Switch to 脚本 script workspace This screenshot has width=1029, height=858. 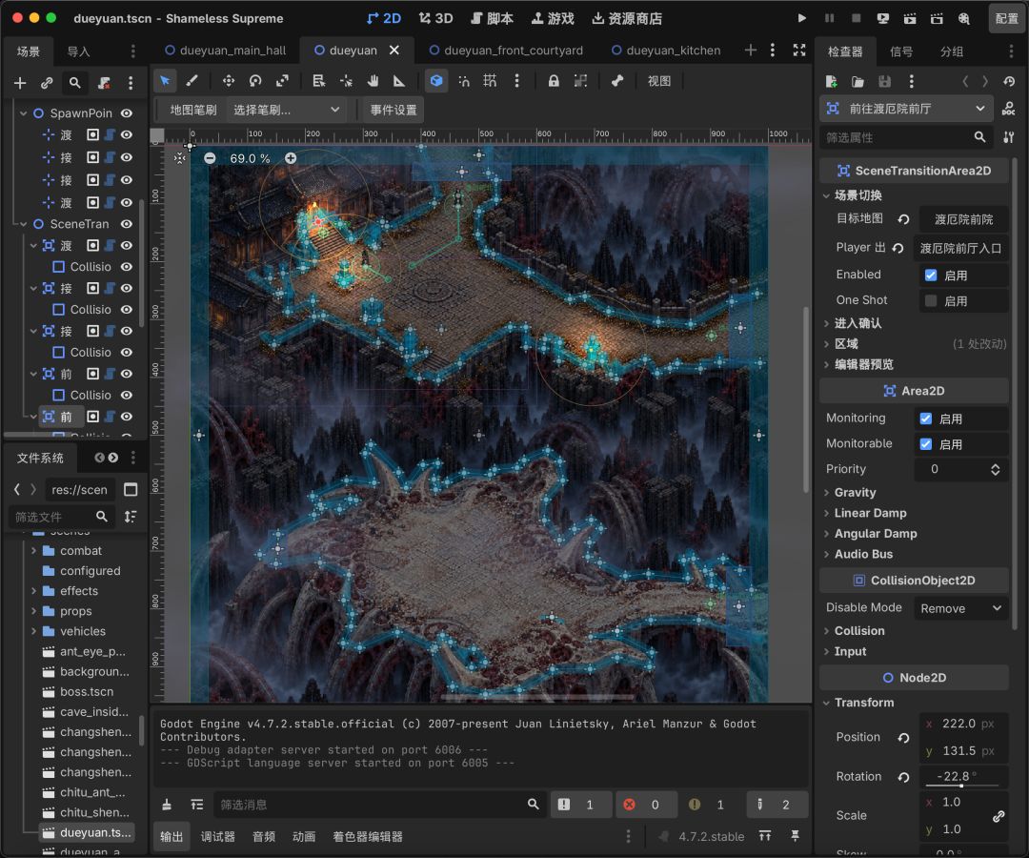pos(493,18)
